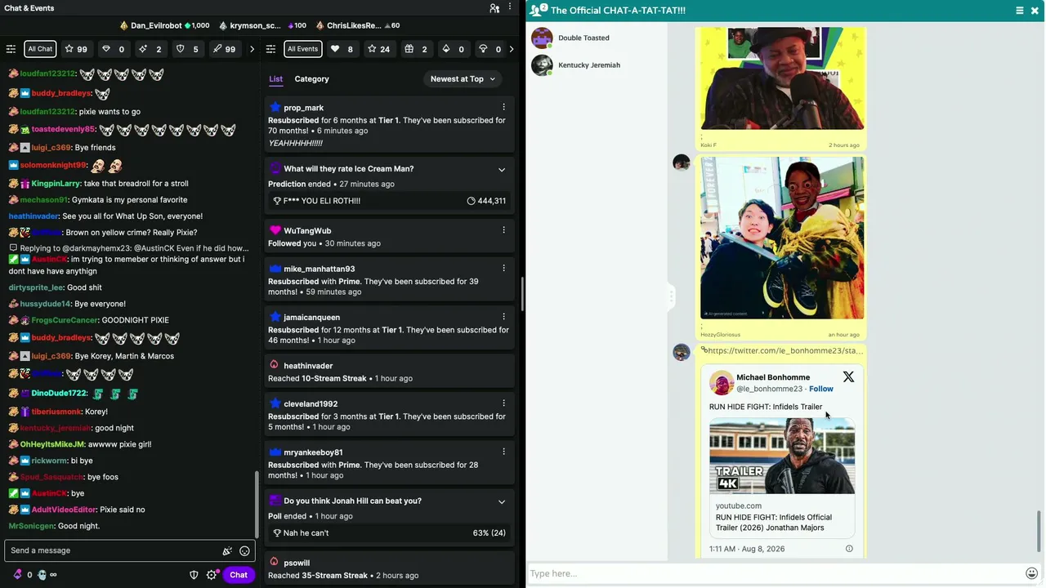1046x588 pixels.
Task: Click krymson_sc... in the top gifters bar
Action: click(x=255, y=25)
